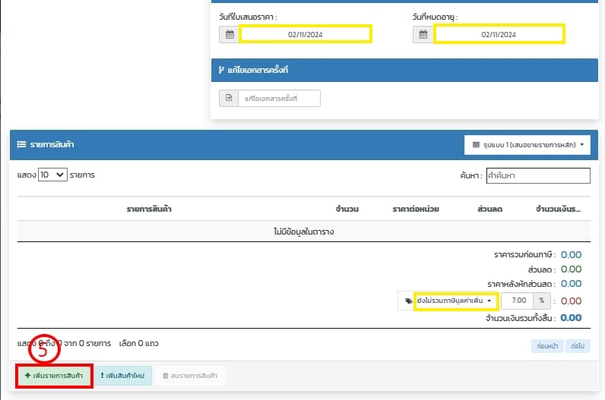Screen dimensions: 605x400
Task: Click calendar icon beside วันที่หมดอายุ
Action: tap(423, 34)
